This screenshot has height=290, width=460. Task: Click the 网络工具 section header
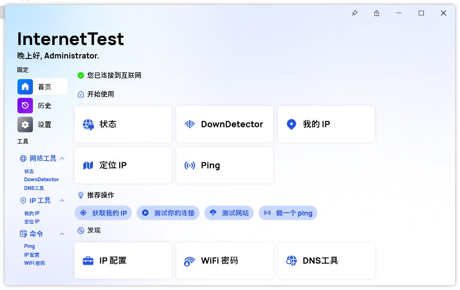[x=42, y=159]
